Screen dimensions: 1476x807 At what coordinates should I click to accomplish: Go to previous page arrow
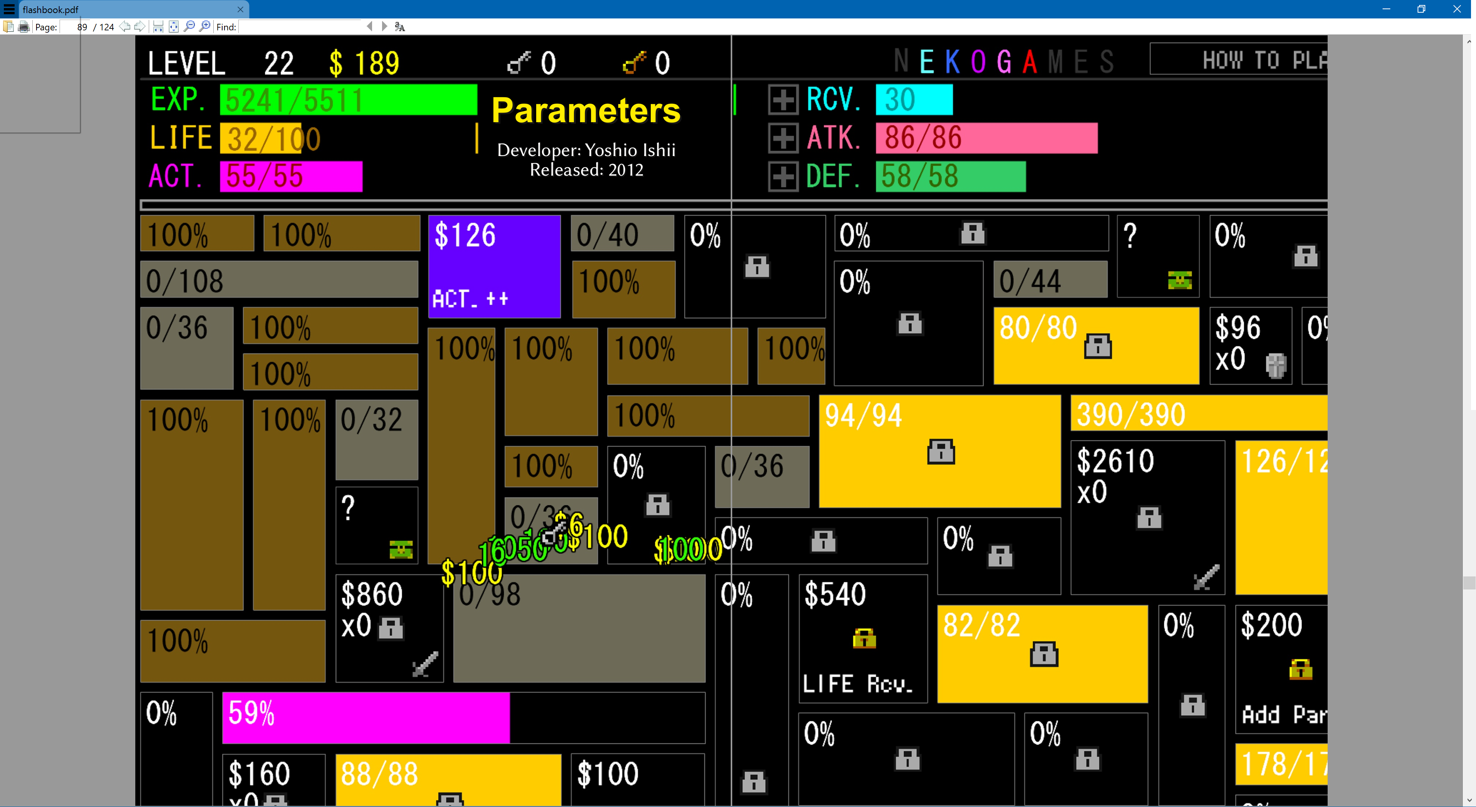(x=124, y=27)
